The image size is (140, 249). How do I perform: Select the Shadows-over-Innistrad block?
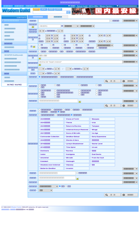[x=51, y=165]
